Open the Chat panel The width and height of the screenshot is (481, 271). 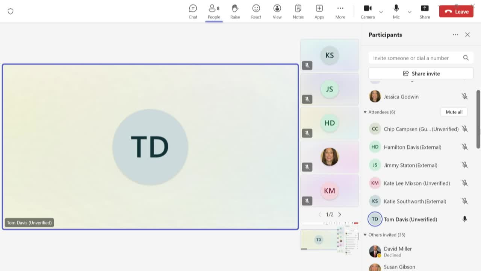193,12
